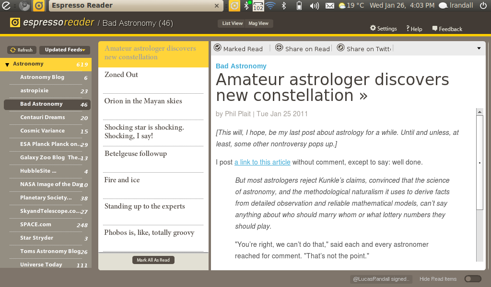Open the Betelgeuse followup article

[136, 154]
